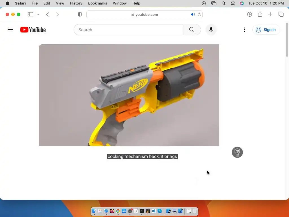
Task: Open Trash from the Dock
Action: (194, 211)
